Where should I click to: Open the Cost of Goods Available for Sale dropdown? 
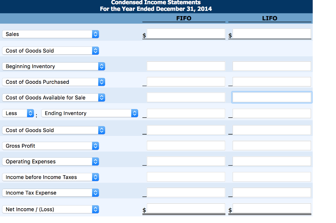pyautogui.click(x=53, y=98)
